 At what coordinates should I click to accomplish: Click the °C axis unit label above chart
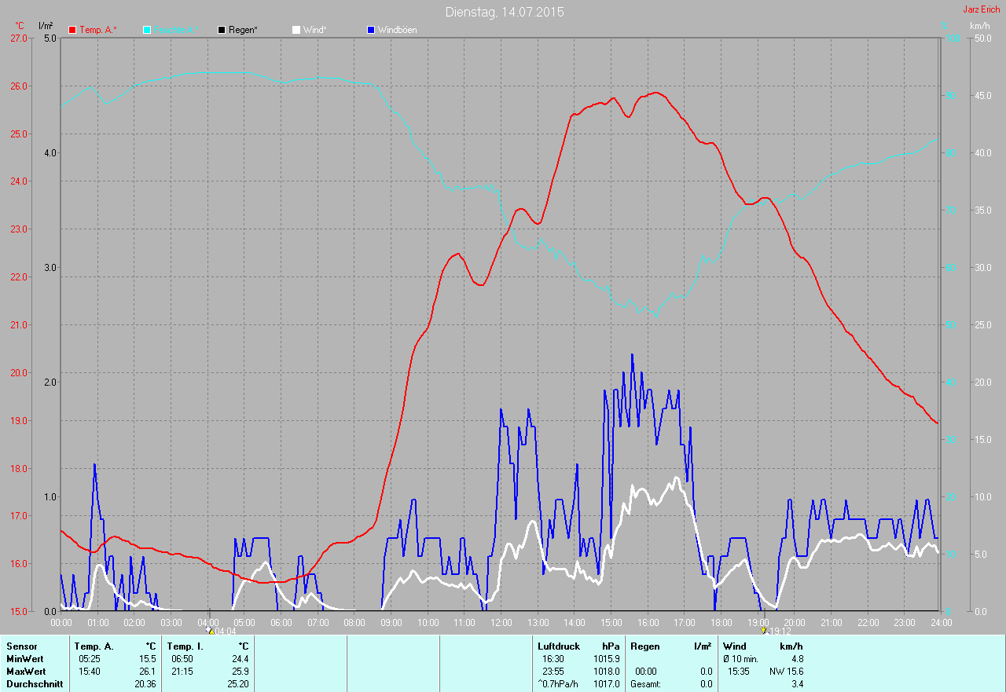pyautogui.click(x=20, y=26)
